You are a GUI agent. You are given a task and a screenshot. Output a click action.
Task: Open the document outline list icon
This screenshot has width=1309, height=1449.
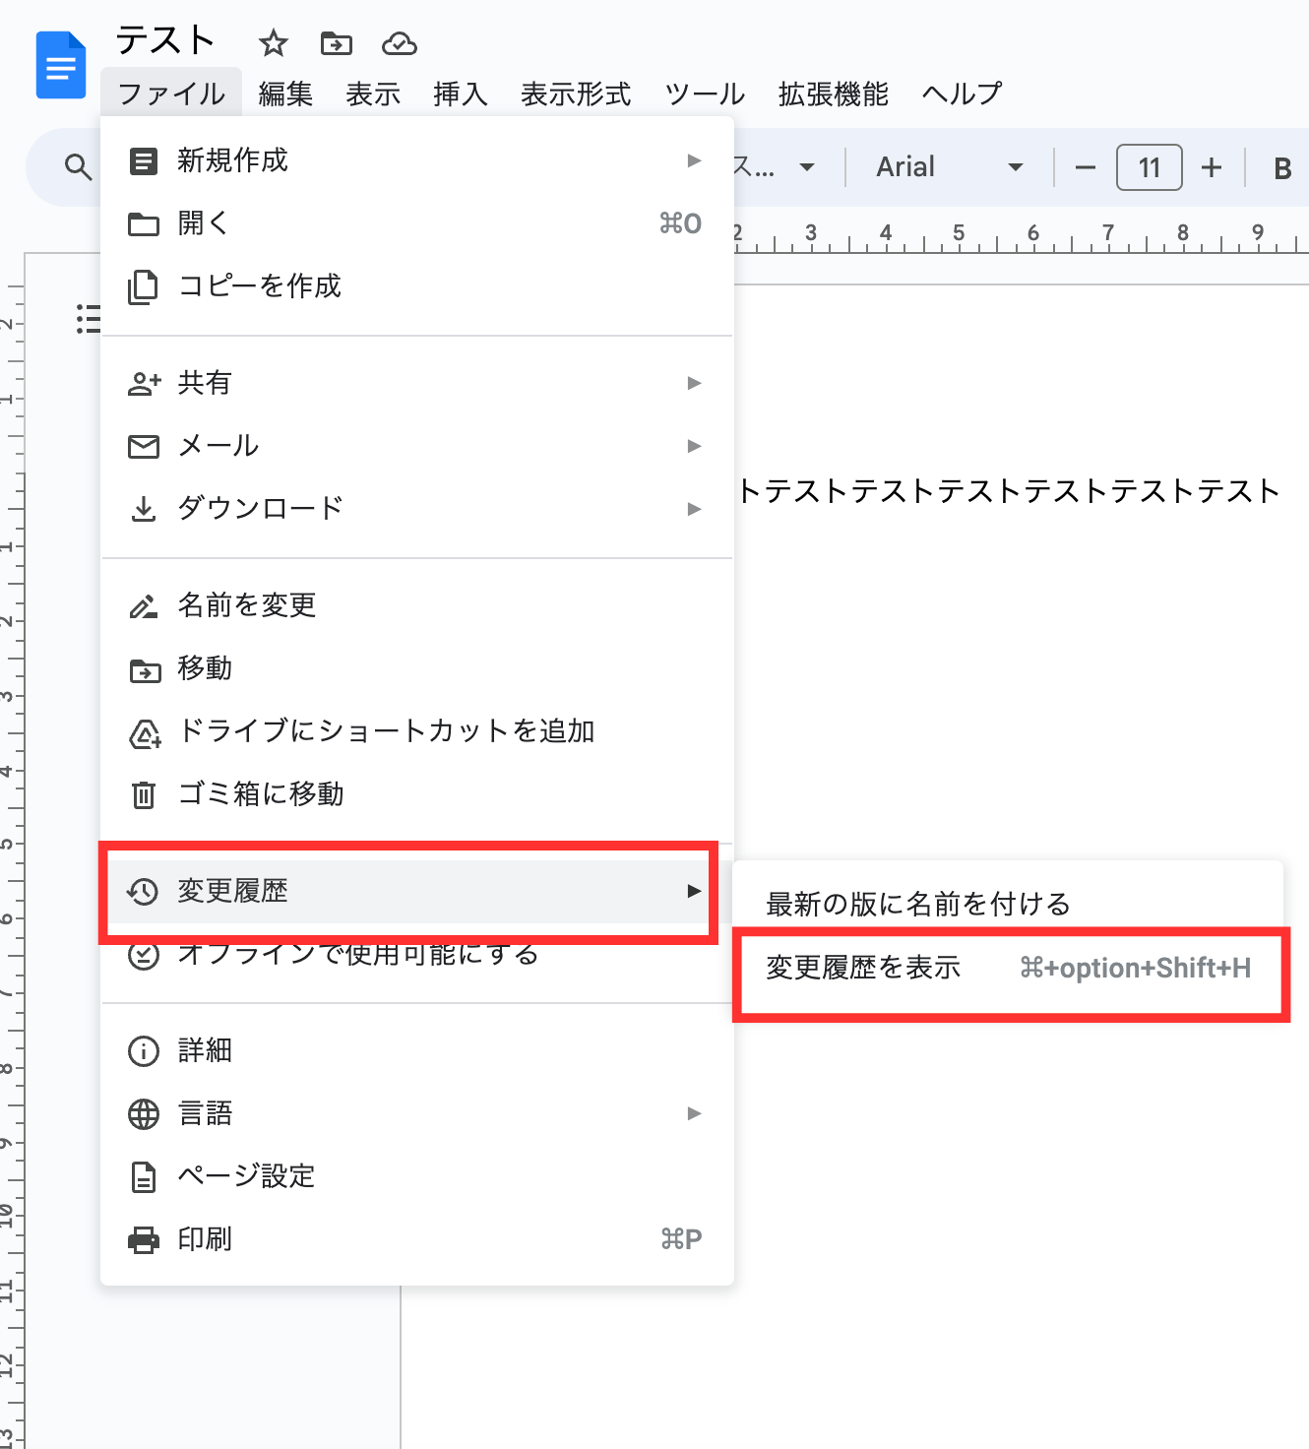tap(89, 319)
